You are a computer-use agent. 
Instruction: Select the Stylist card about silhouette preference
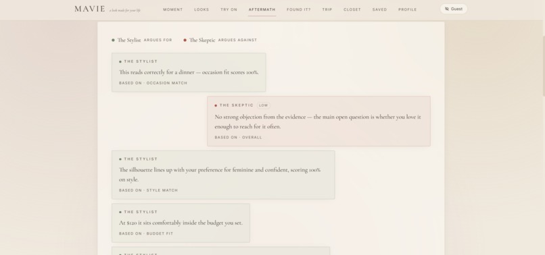pos(223,175)
